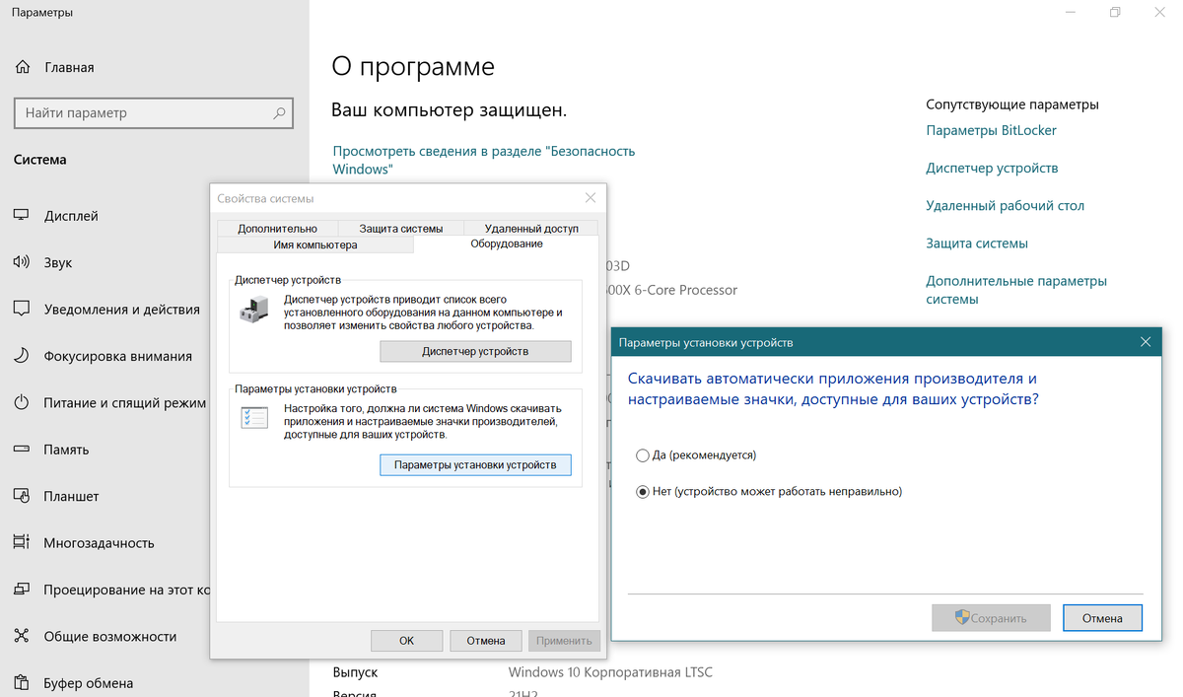Screen dimensions: 1183x697
Task: Open Параметры BitLocker link
Action: 991,130
